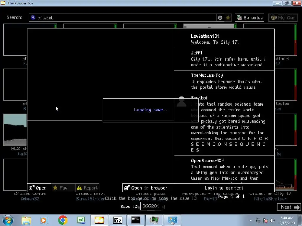The width and height of the screenshot is (302, 226).
Task: Click the Open in browser icon
Action: 127,187
